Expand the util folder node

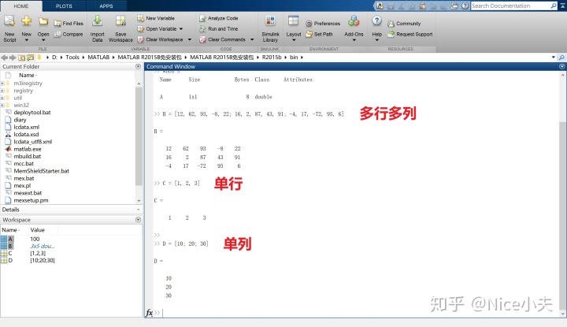pyautogui.click(x=2, y=98)
